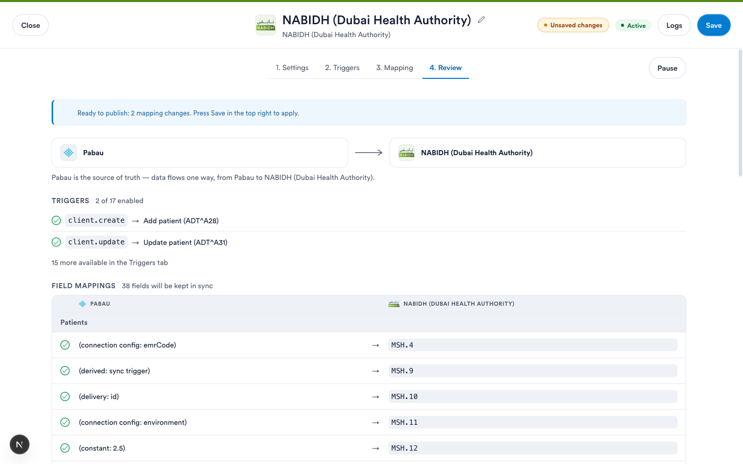Image resolution: width=743 pixels, height=464 pixels.
Task: Click arrow after client.create trigger
Action: 136,221
